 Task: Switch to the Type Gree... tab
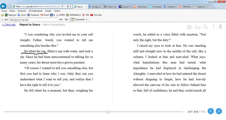(141, 6)
